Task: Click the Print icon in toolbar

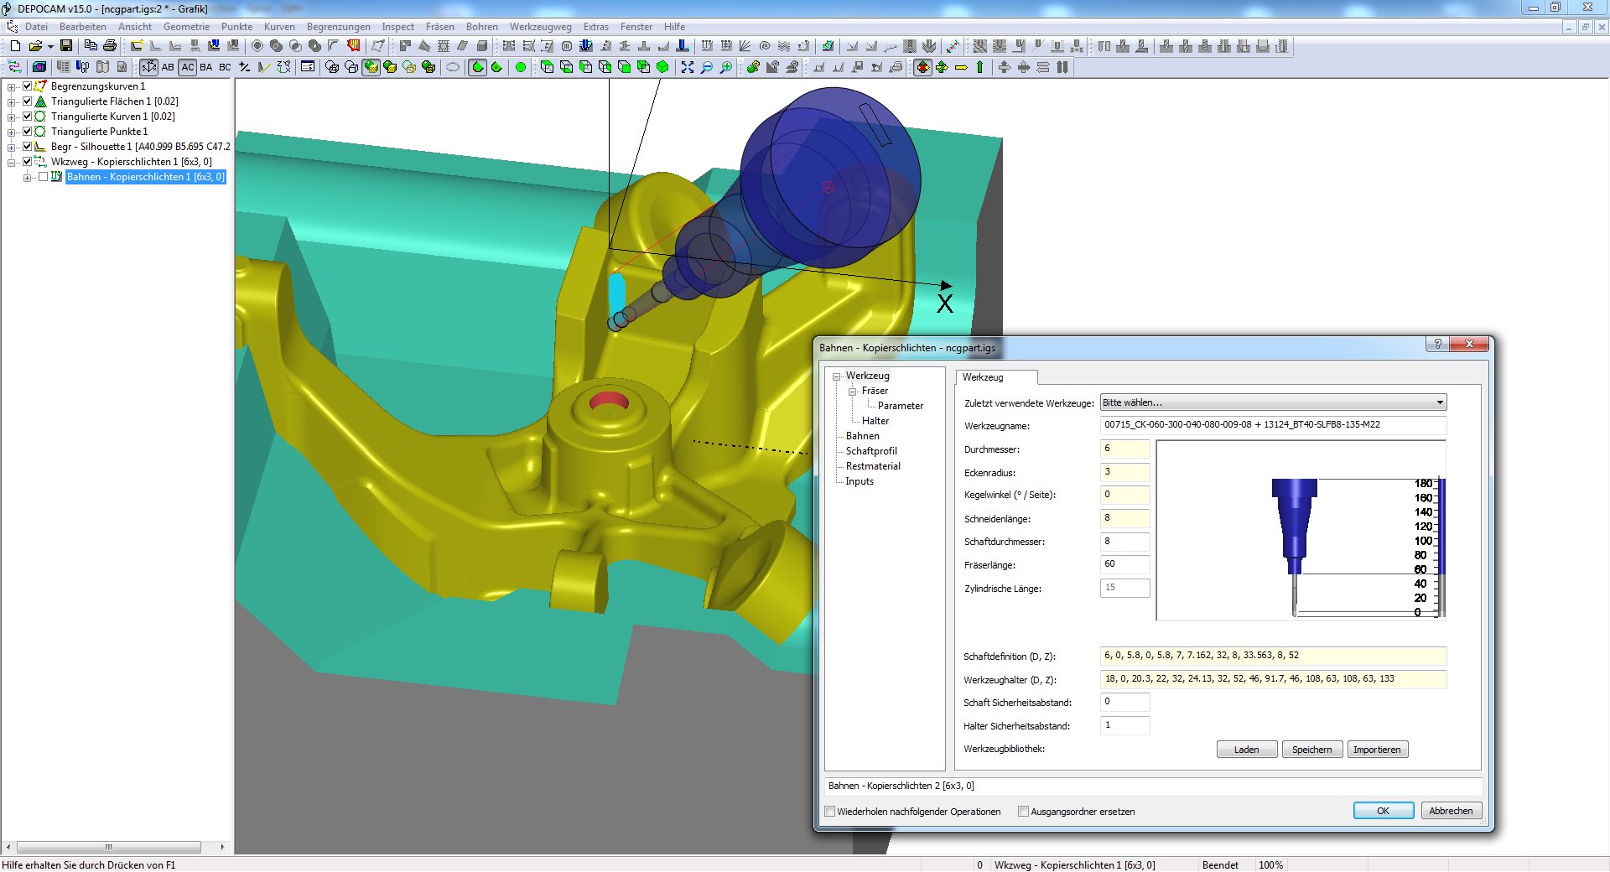Action: (109, 46)
